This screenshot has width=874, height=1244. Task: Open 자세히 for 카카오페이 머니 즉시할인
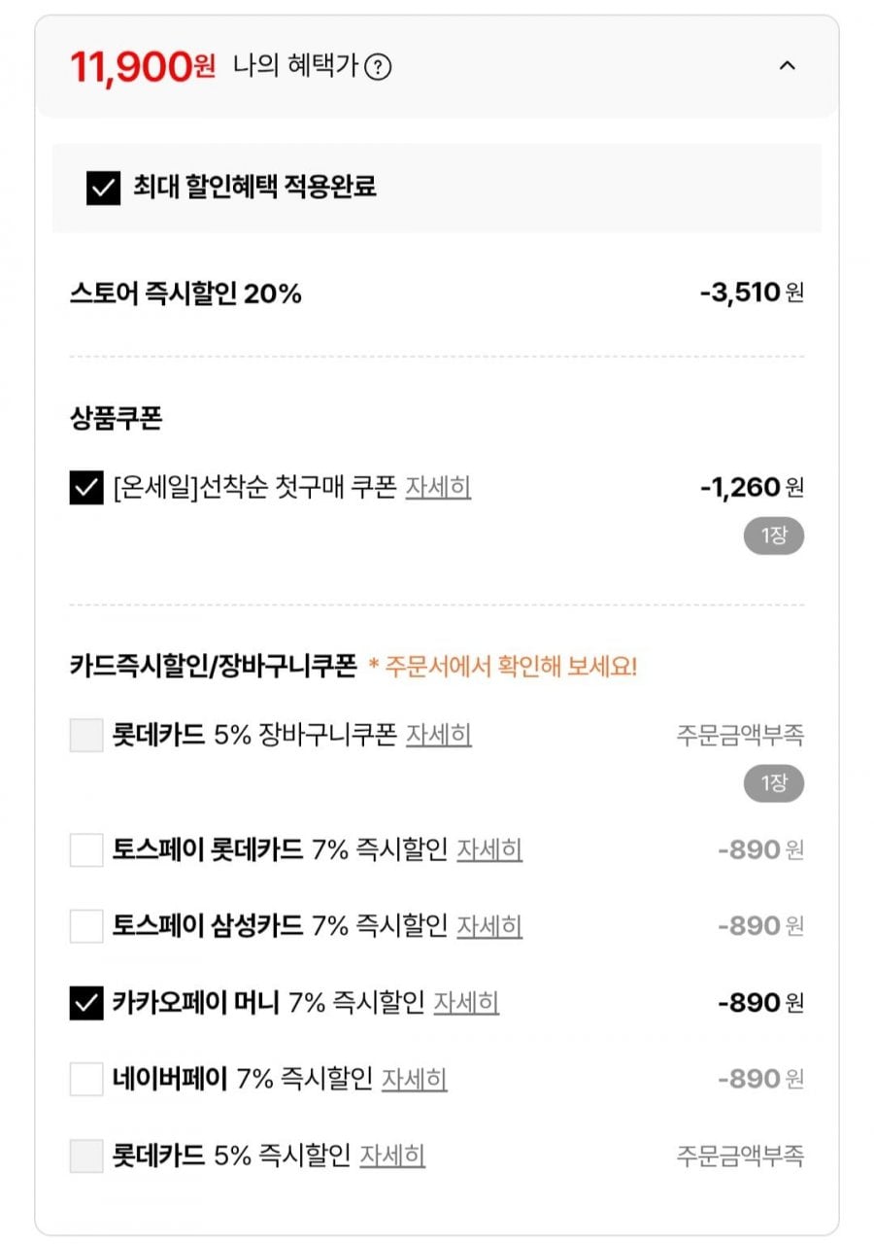click(466, 1003)
